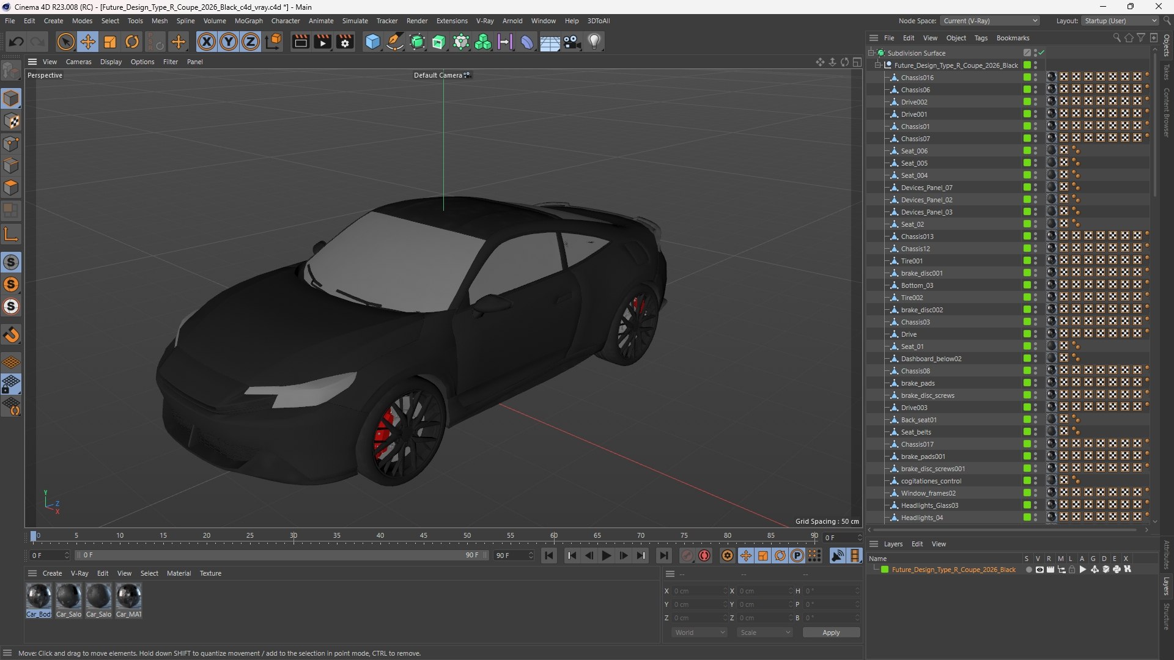Open Layers panel Edit menu
Image resolution: width=1174 pixels, height=660 pixels.
917,544
